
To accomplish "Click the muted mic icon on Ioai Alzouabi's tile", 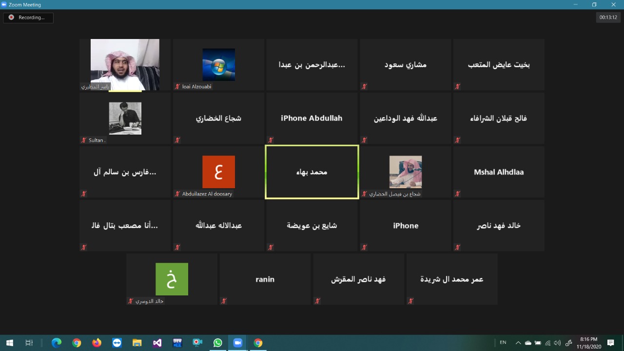I will point(177,87).
